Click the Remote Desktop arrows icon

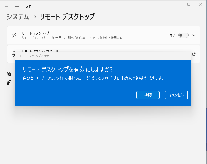(14, 35)
